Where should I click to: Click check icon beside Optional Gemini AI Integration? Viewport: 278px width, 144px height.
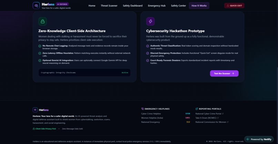point(40,60)
